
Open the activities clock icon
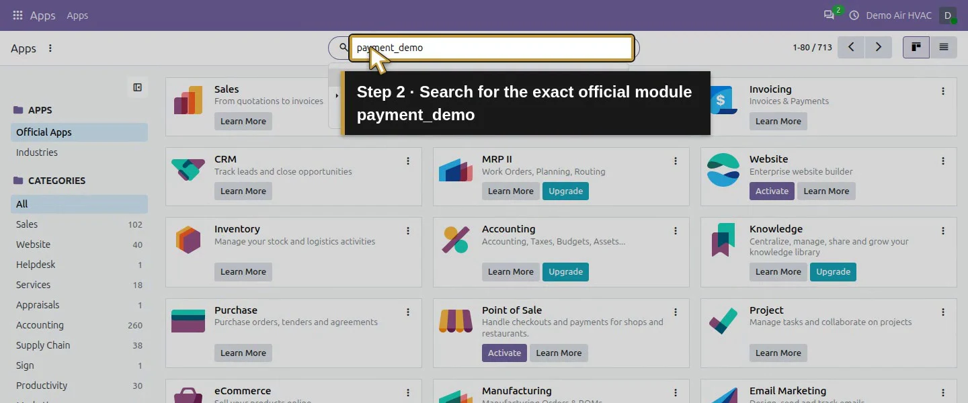point(854,15)
